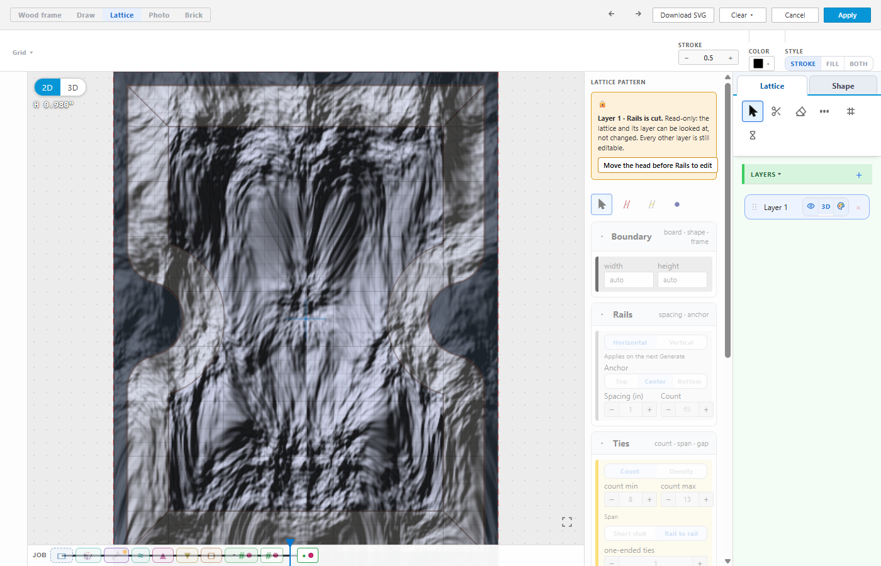Choose the hash grid tool icon

(x=850, y=111)
